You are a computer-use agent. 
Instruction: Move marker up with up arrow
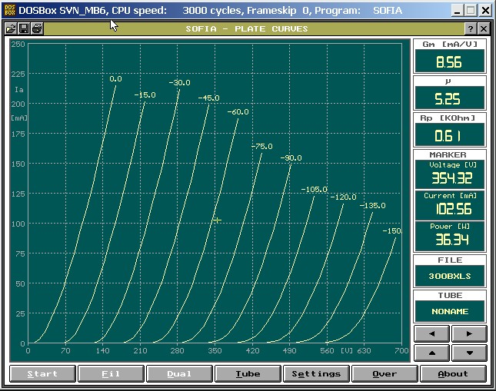click(x=432, y=352)
